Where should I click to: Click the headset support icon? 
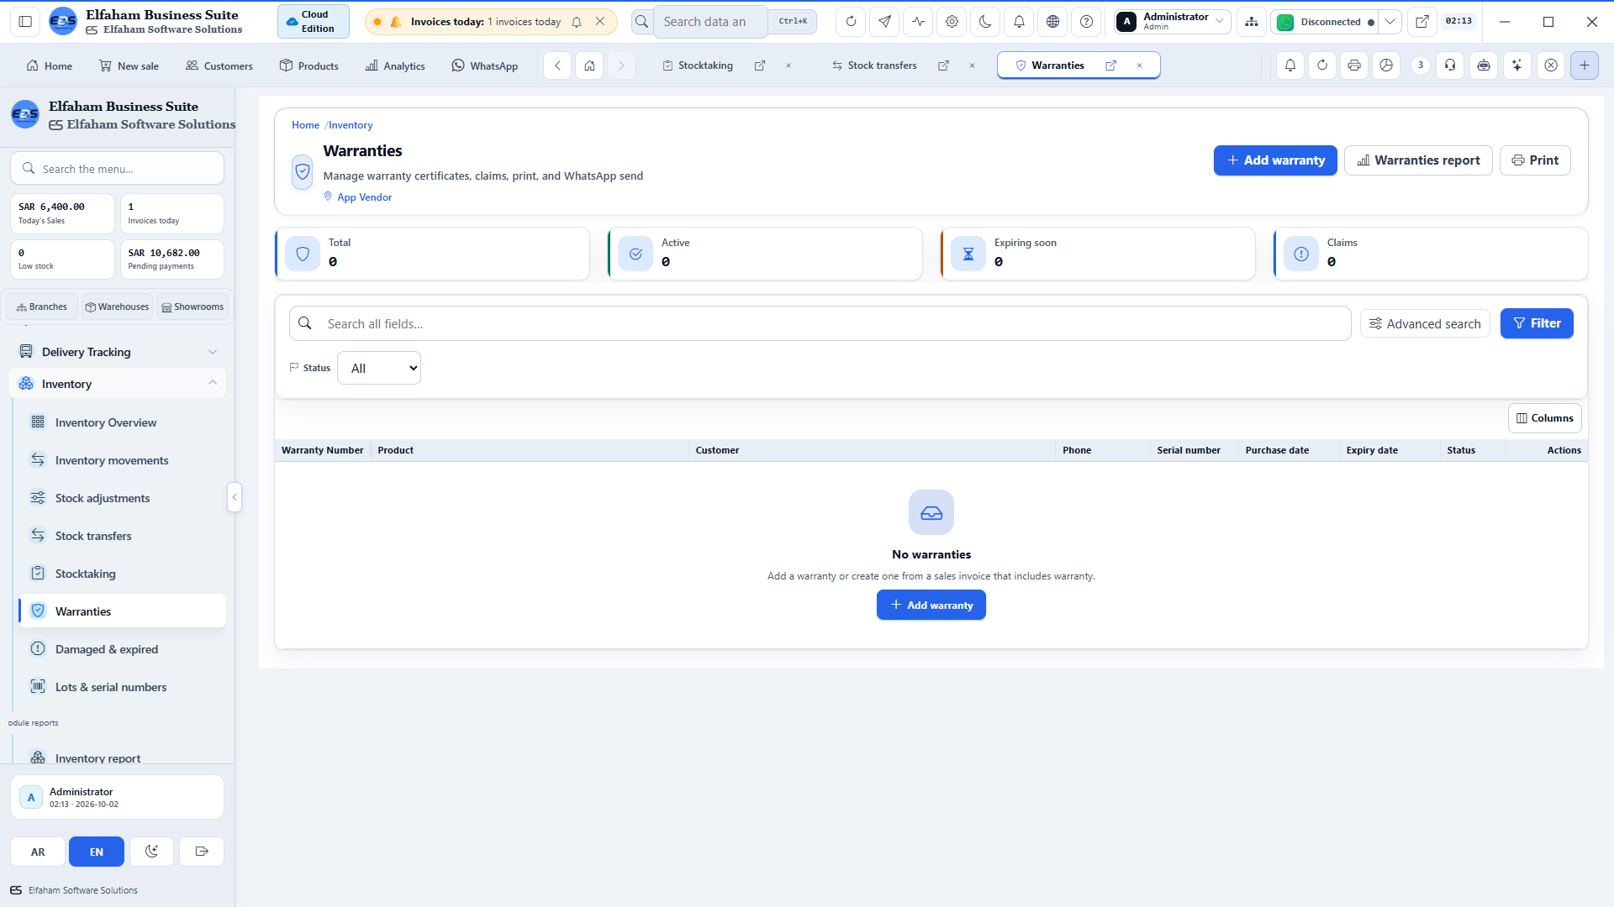click(x=1450, y=66)
